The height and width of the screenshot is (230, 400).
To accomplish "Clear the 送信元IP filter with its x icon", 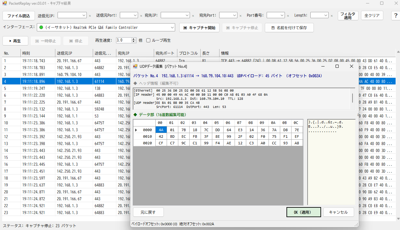I will tap(90, 15).
